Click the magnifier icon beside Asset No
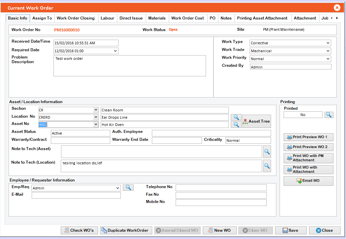 point(236,125)
